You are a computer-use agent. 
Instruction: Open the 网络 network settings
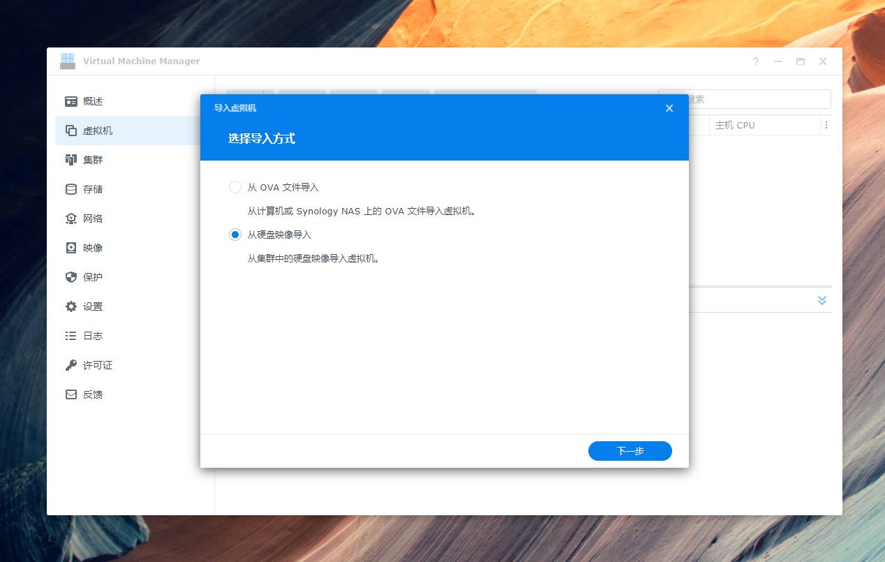pyautogui.click(x=94, y=218)
